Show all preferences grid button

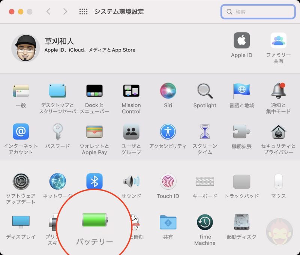[83, 12]
